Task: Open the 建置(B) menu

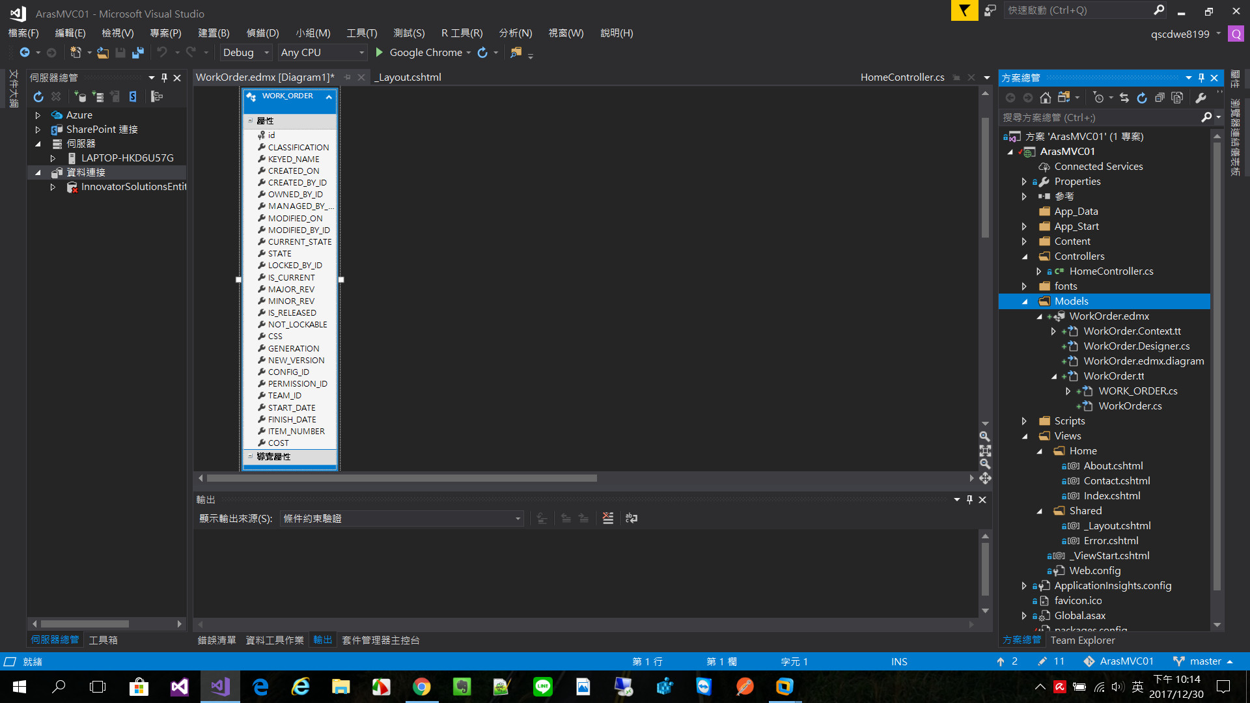Action: pyautogui.click(x=214, y=33)
